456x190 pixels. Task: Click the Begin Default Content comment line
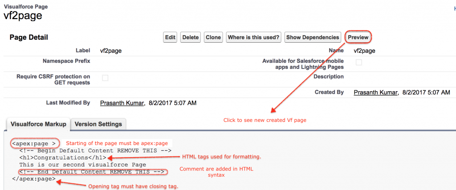(x=95, y=151)
